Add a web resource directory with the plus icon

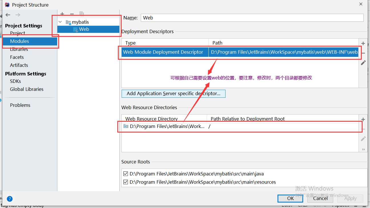363,119
